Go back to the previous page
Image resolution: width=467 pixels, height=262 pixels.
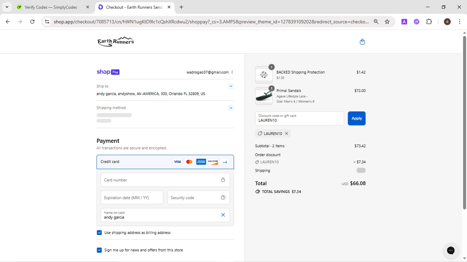pyautogui.click(x=8, y=22)
